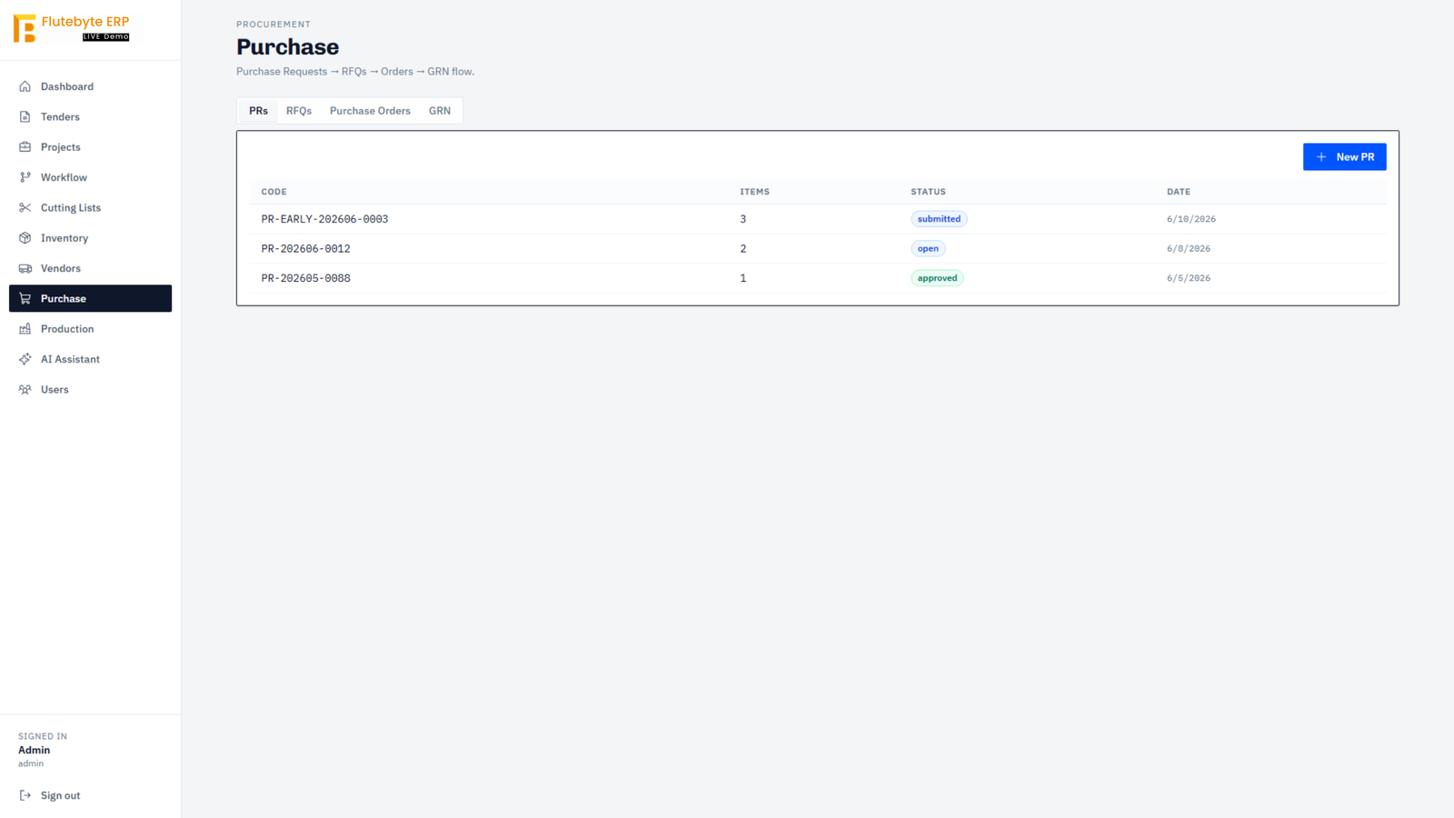The image size is (1454, 818).
Task: Click the Projects briefcase icon
Action: [x=25, y=147]
